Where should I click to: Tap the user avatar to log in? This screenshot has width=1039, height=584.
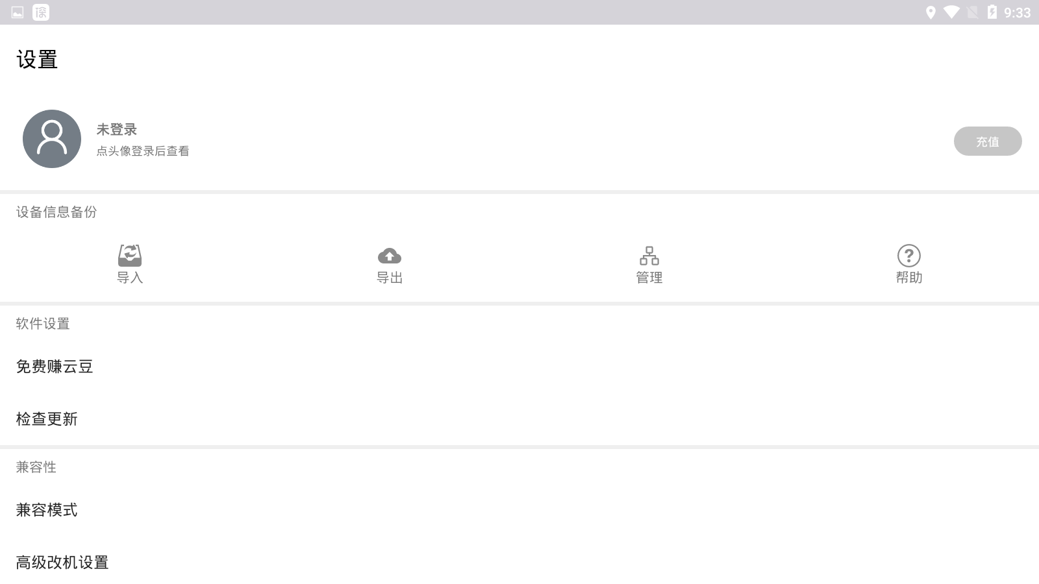click(x=52, y=139)
